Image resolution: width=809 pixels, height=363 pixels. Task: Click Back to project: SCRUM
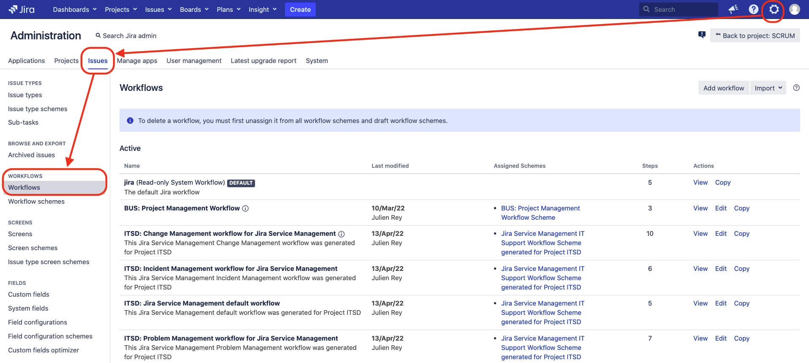755,35
